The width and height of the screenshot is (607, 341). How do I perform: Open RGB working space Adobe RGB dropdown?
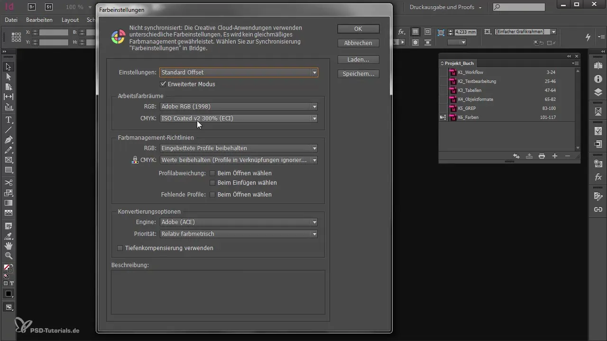pos(239,107)
